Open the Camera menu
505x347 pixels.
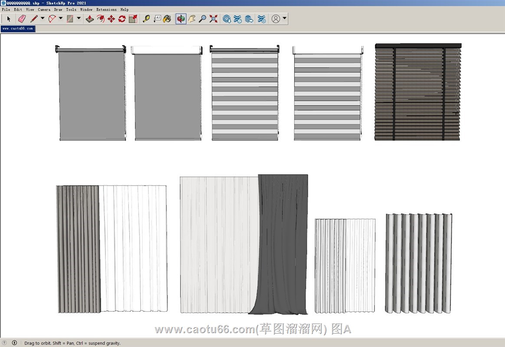pyautogui.click(x=44, y=9)
